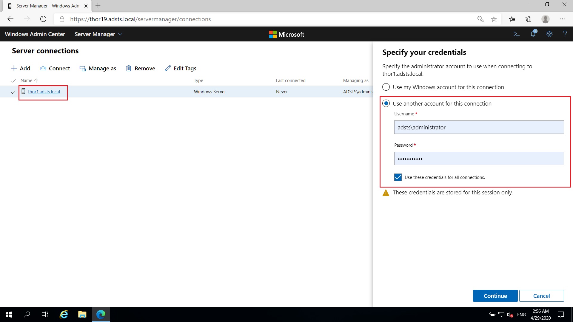
Task: Open Windows Admin Center settings gear
Action: 549,34
